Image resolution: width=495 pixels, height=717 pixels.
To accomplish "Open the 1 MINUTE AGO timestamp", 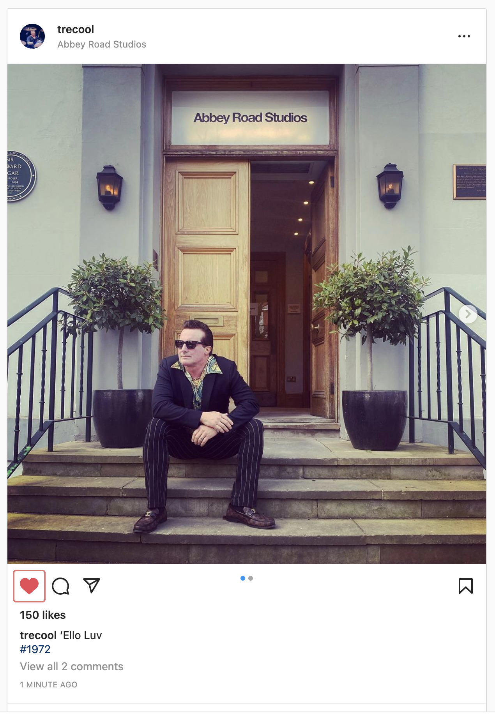I will coord(49,685).
